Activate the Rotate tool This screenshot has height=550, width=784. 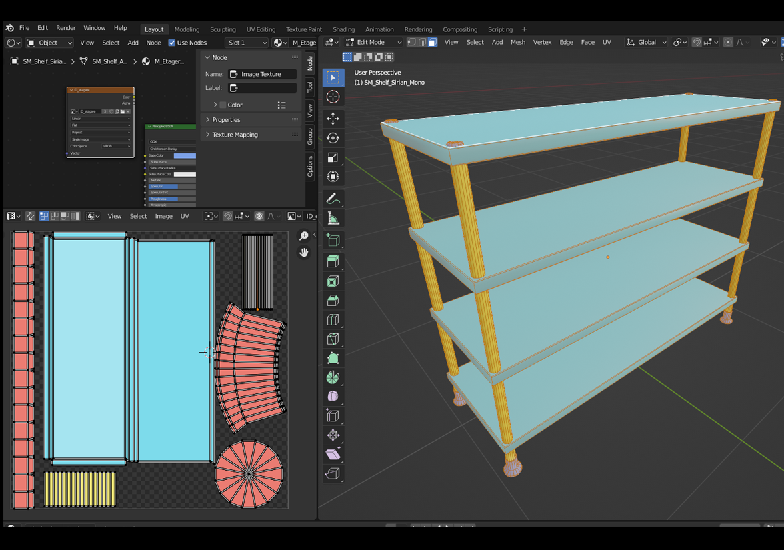(333, 138)
